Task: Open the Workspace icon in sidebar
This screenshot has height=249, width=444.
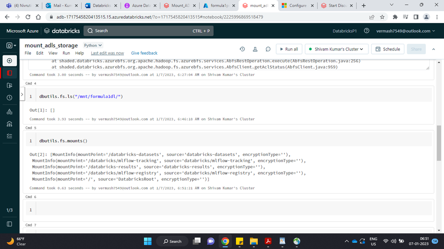Action: (9, 73)
